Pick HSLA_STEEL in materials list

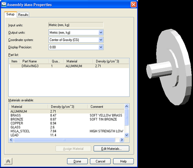point(20,131)
